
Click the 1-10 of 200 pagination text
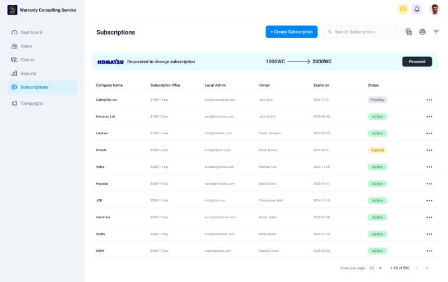pyautogui.click(x=400, y=268)
